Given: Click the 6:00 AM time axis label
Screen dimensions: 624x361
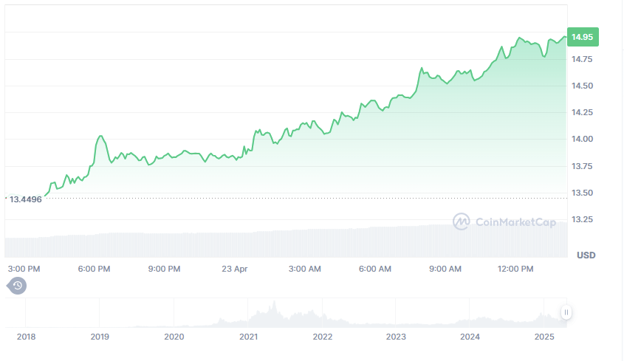Looking at the screenshot, I should coord(375,269).
